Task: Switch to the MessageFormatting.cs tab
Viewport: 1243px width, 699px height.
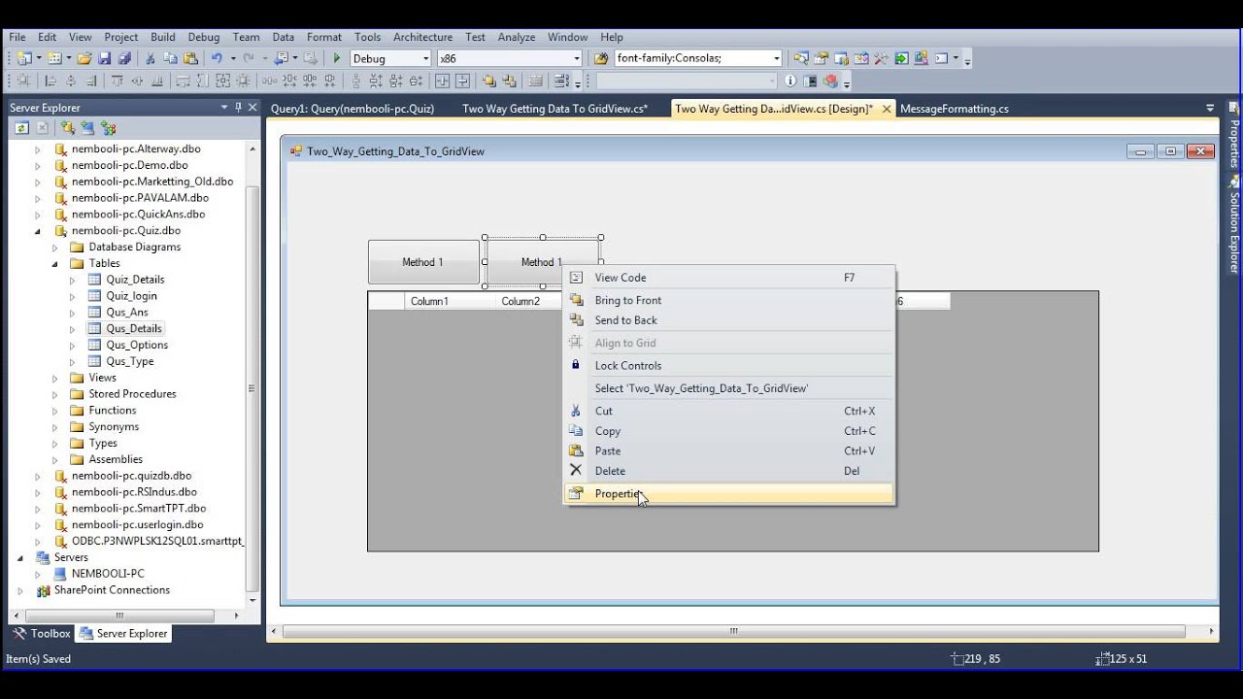Action: [x=954, y=109]
